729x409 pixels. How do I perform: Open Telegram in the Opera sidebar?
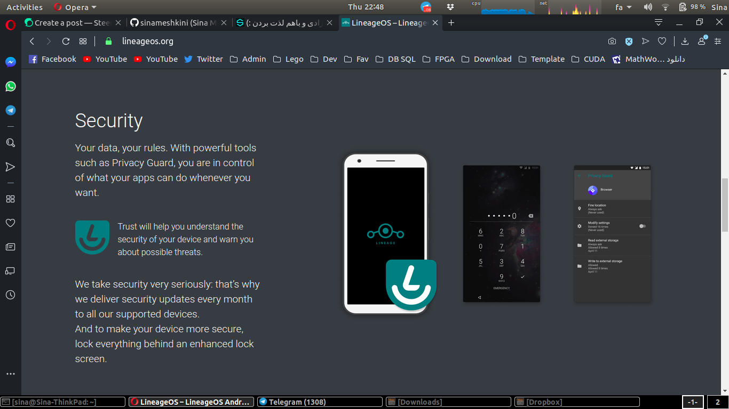tap(10, 110)
